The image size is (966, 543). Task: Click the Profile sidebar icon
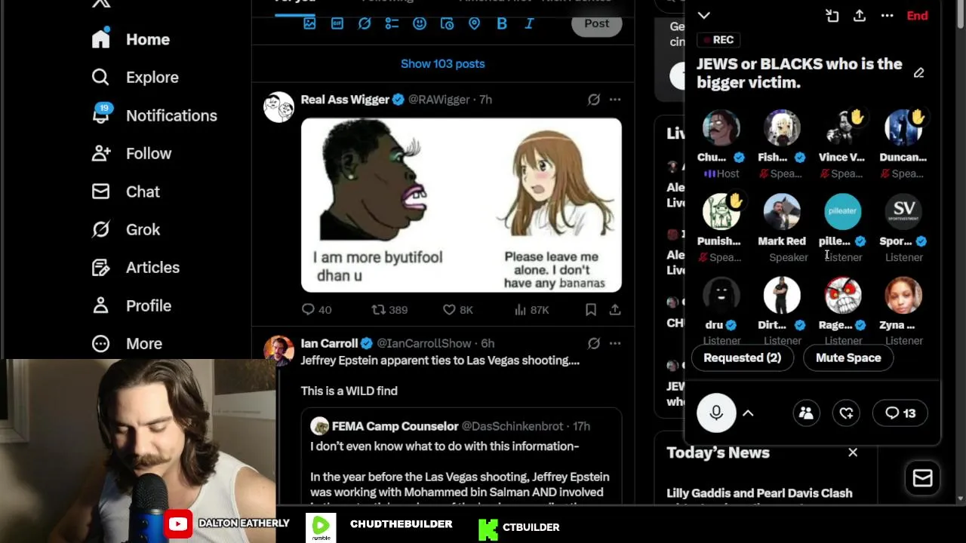(100, 305)
